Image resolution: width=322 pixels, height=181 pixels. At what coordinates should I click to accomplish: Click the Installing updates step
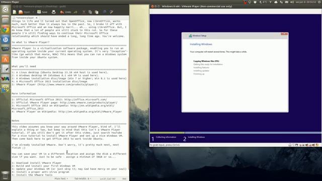pyautogui.click(x=201, y=70)
